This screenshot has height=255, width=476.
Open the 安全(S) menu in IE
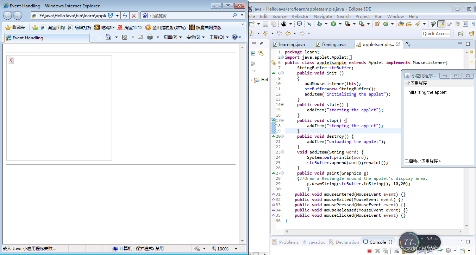(x=195, y=37)
